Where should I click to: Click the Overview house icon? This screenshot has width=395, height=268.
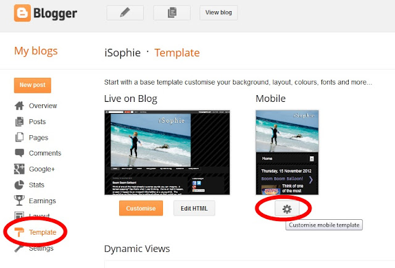click(19, 106)
